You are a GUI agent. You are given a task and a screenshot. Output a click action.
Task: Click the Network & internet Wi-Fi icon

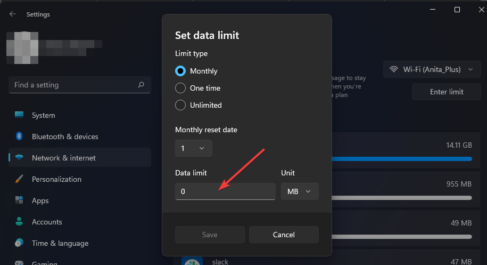tap(19, 158)
